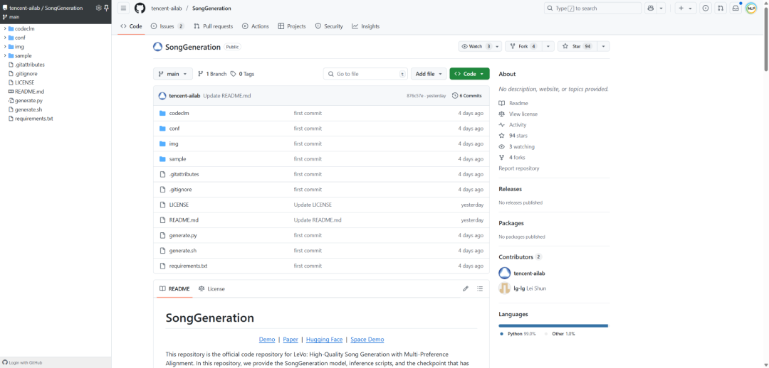
Task: Open the Add file dropdown
Action: pyautogui.click(x=429, y=74)
